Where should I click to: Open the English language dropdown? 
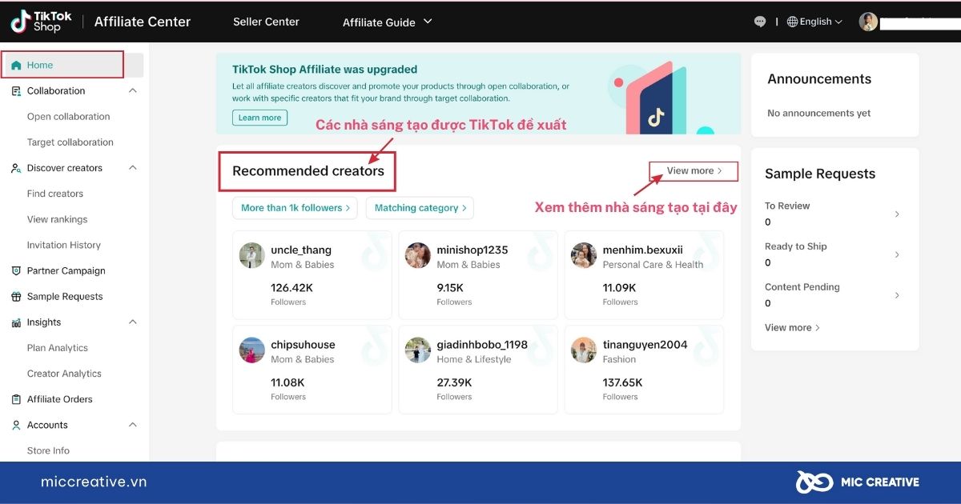(814, 22)
